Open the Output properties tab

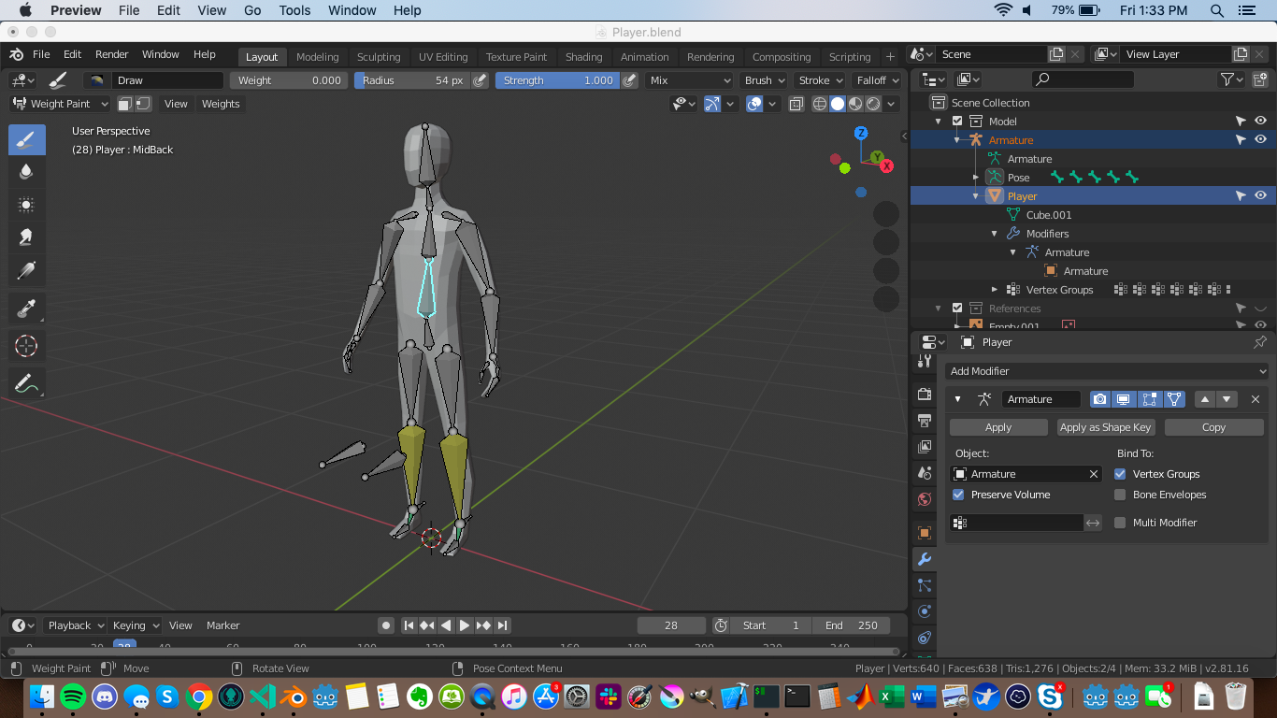tap(925, 420)
